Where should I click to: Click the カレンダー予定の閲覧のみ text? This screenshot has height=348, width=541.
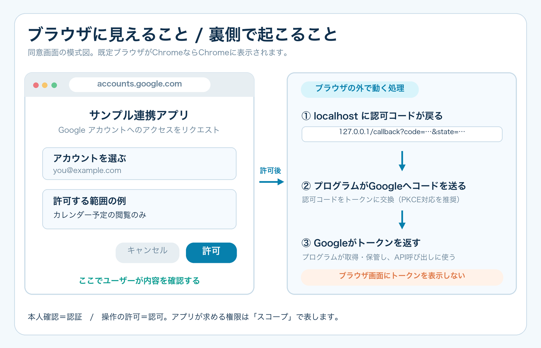coord(100,215)
